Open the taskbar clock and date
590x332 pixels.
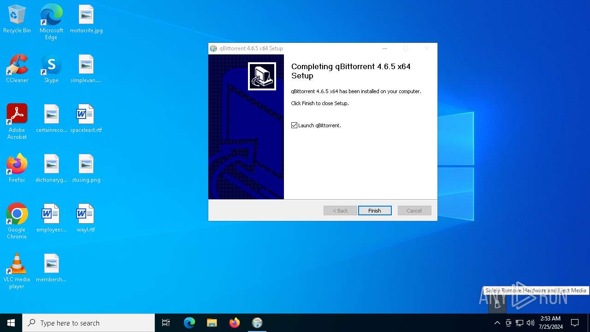(x=550, y=323)
